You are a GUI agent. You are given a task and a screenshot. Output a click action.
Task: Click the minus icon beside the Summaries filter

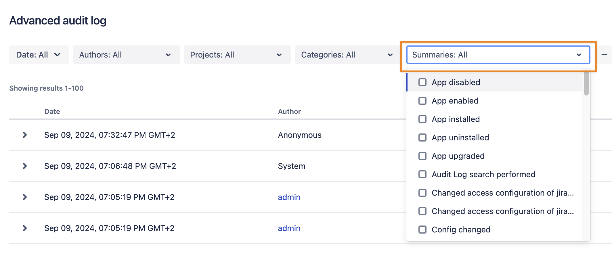(x=604, y=55)
